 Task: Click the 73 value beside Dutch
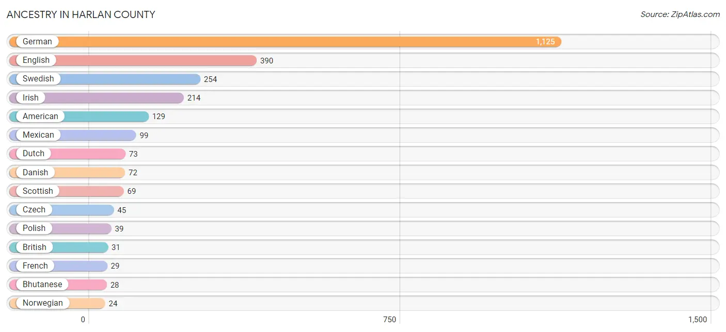click(133, 154)
